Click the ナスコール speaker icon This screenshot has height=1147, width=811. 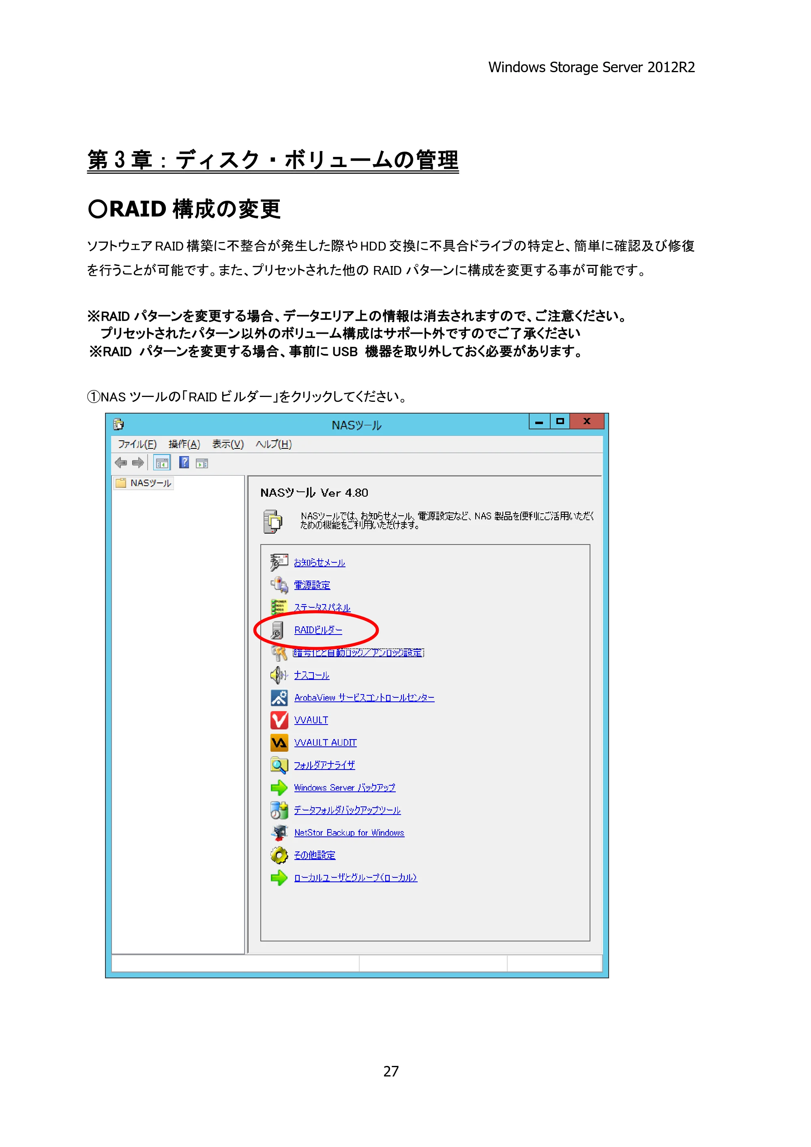tap(279, 675)
